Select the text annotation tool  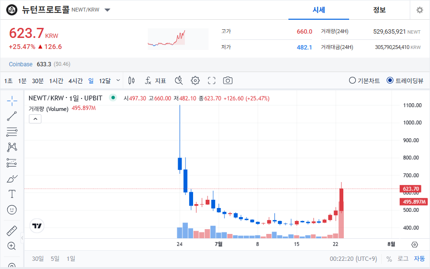coord(12,194)
